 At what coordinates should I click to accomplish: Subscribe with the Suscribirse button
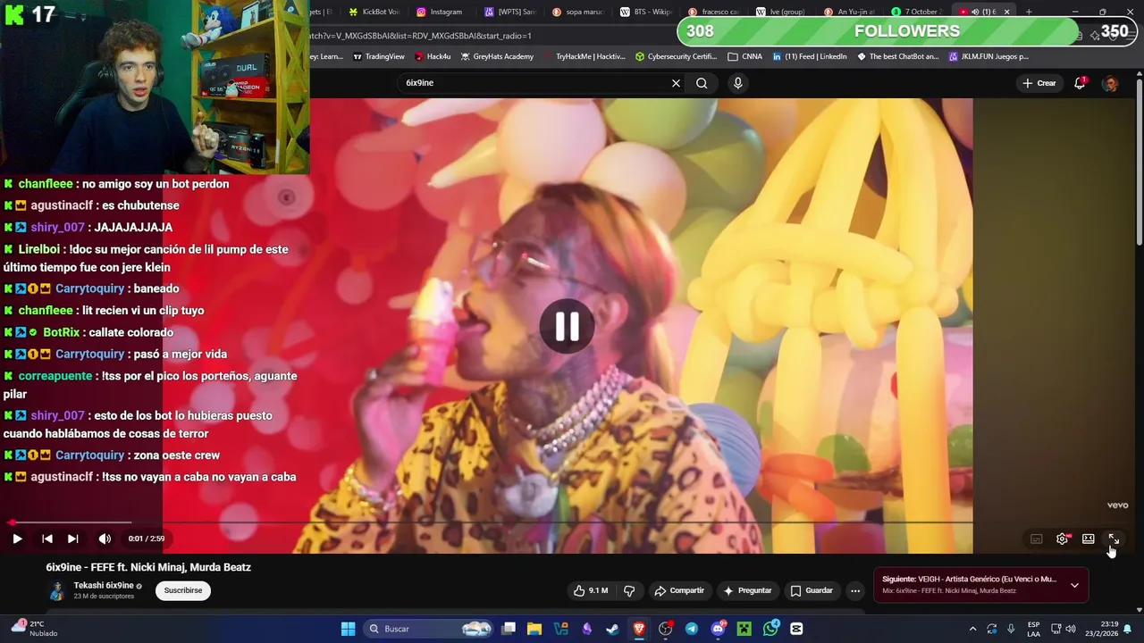[183, 590]
